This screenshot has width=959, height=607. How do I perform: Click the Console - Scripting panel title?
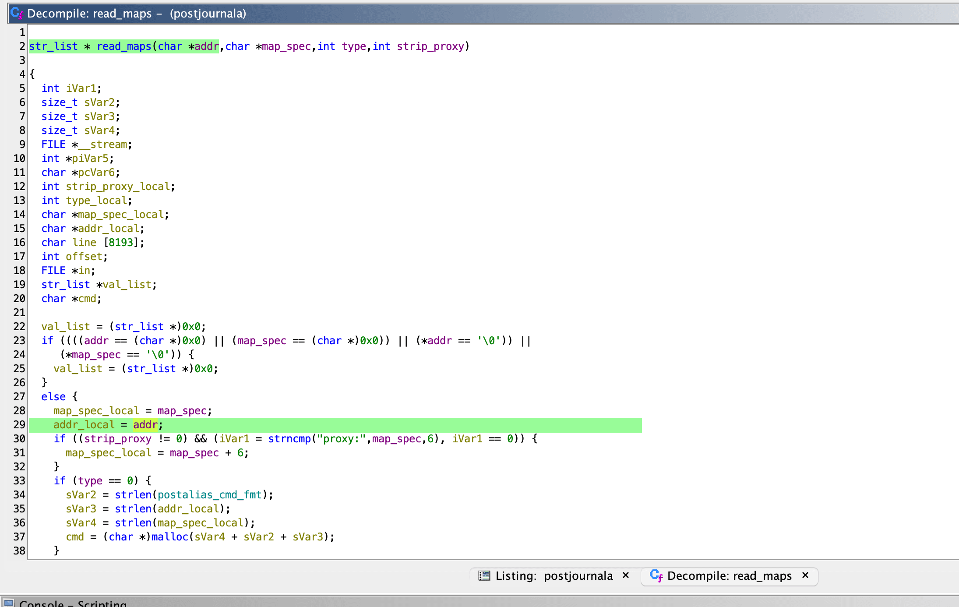(73, 603)
